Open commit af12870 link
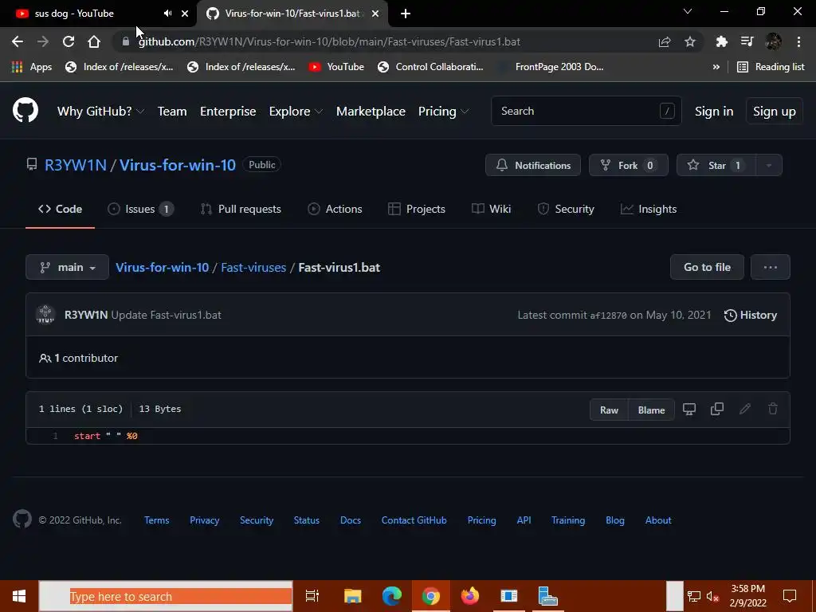This screenshot has width=816, height=612. coord(608,316)
